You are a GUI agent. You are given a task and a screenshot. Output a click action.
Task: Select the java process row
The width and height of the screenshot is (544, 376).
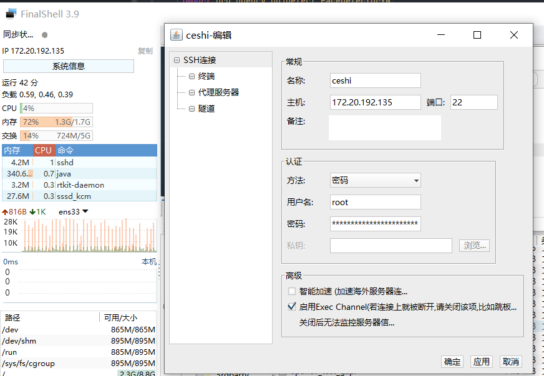click(79, 173)
